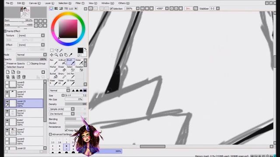This screenshot has width=280, height=157.
Task: Hide Layer14 with its eye toggle
Action: click(7, 92)
